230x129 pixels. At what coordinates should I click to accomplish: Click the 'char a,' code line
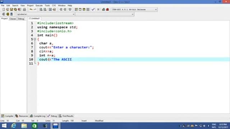click(x=46, y=43)
